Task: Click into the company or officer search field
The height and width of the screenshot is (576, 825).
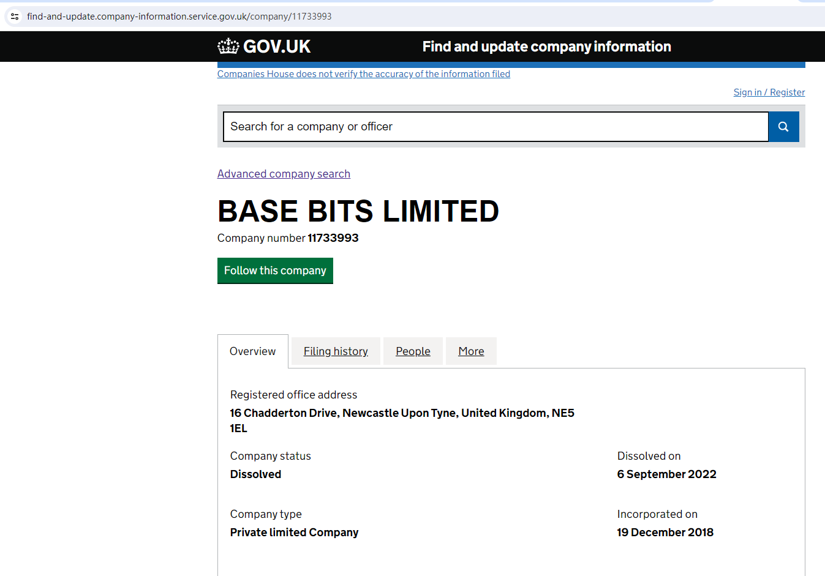Action: [495, 127]
